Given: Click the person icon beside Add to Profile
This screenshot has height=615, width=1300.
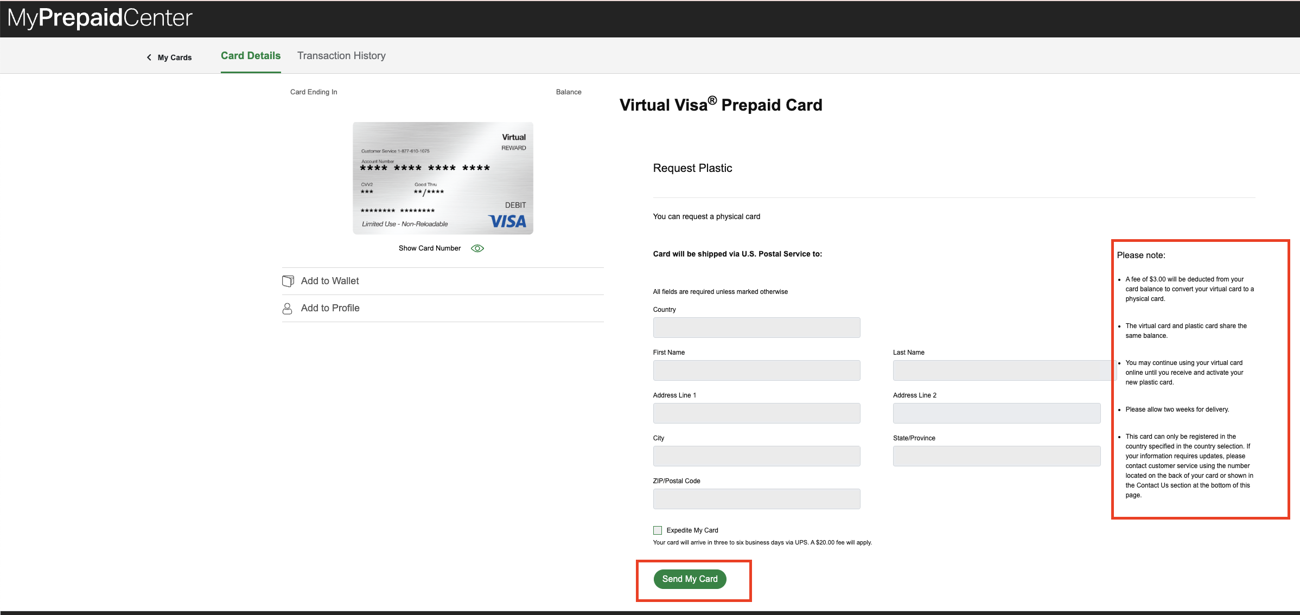Looking at the screenshot, I should pyautogui.click(x=288, y=309).
